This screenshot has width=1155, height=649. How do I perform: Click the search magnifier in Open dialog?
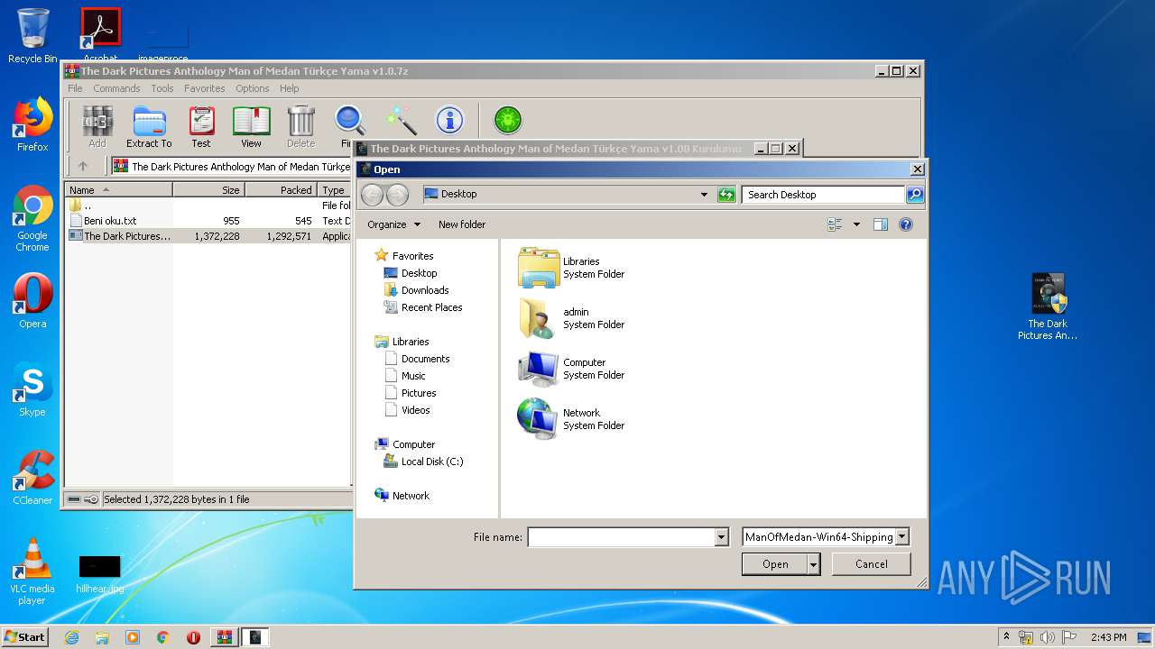[x=914, y=195]
